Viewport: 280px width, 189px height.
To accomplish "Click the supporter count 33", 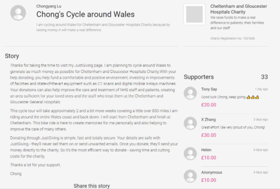I will point(264,77).
